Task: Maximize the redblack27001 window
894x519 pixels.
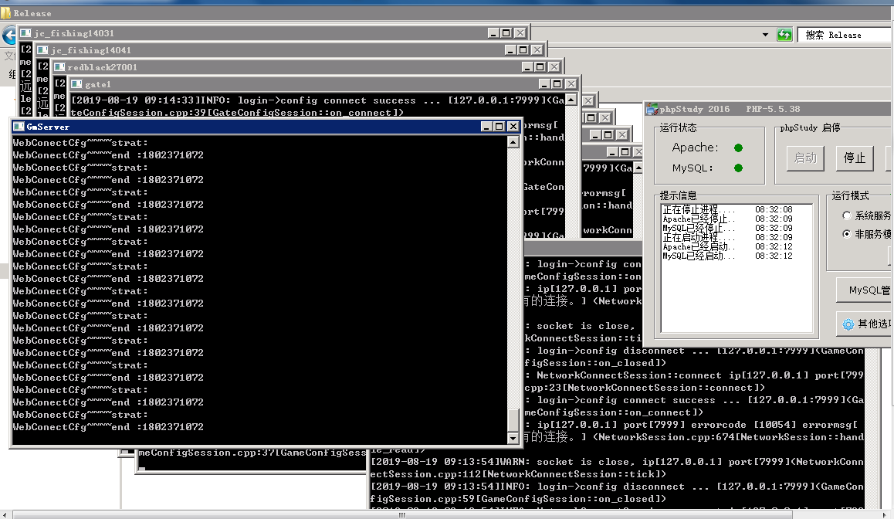Action: (540, 66)
